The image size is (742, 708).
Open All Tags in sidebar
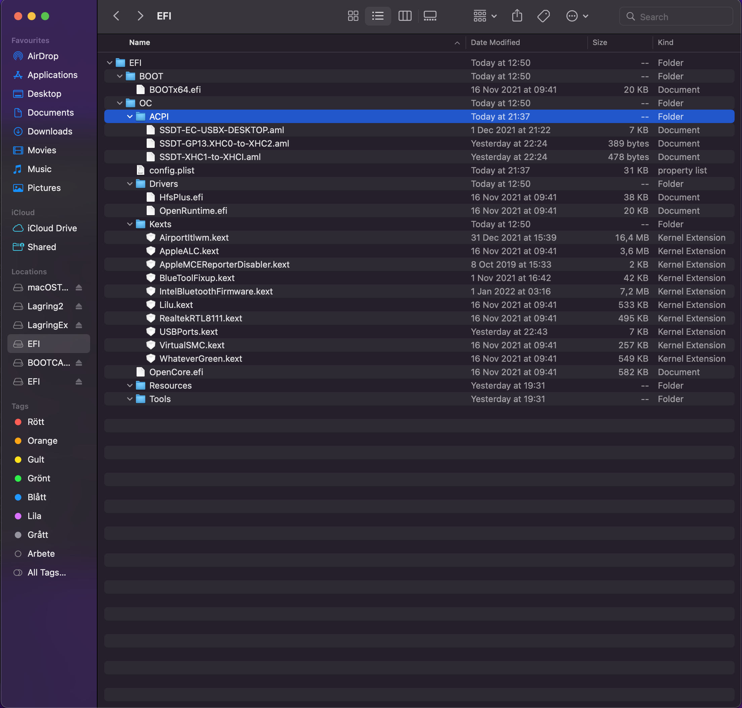pyautogui.click(x=46, y=573)
